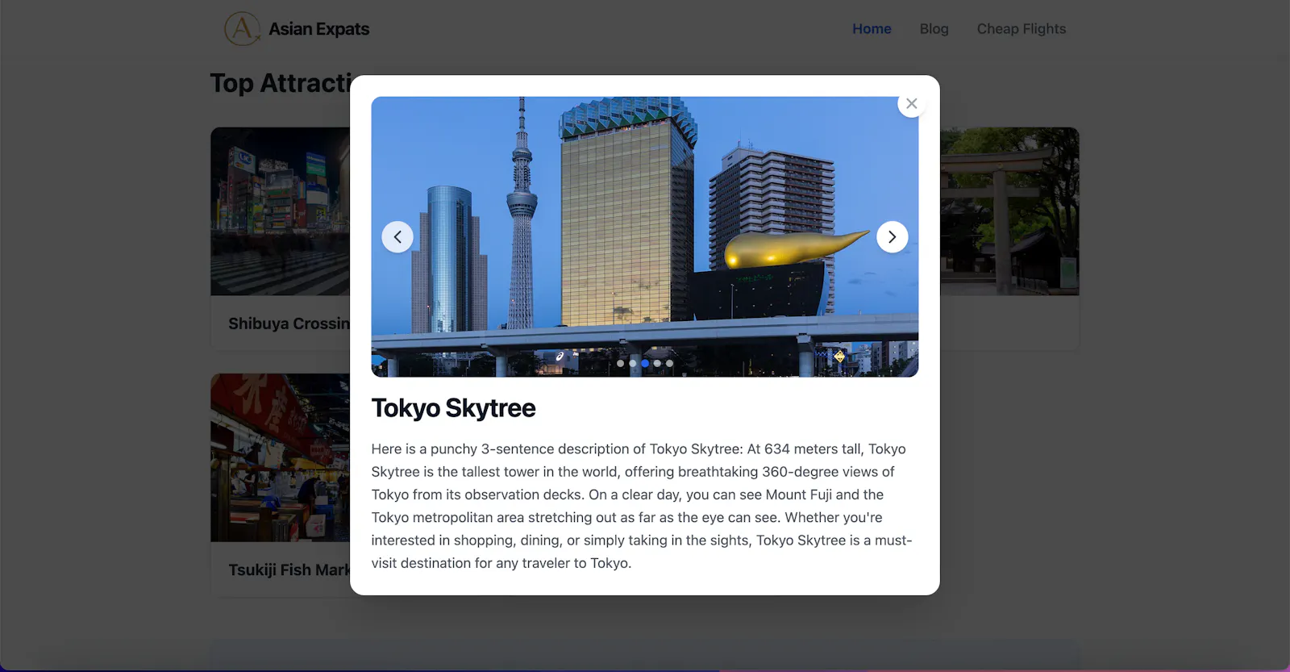Click the Skytree description paragraph

pyautogui.click(x=642, y=506)
